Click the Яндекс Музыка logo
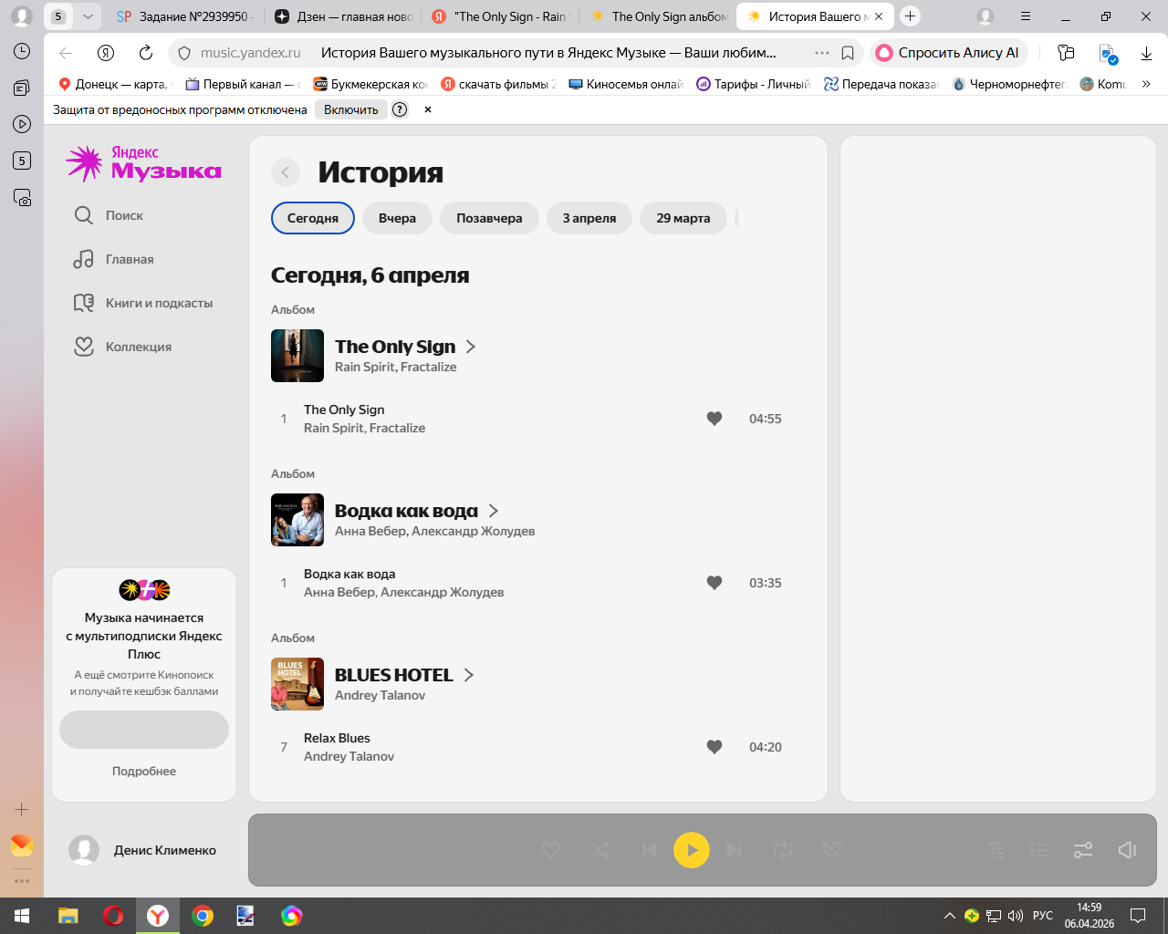Screen dimensions: 1168x934 (143, 163)
